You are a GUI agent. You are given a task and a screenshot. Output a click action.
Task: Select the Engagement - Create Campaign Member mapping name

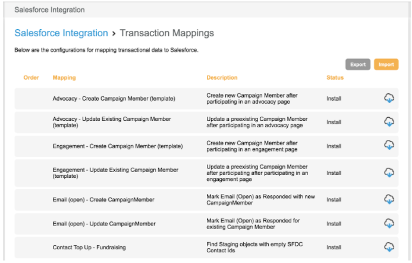117,146
